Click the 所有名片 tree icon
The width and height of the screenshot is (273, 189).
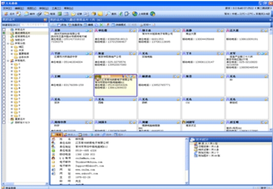pos(12,30)
